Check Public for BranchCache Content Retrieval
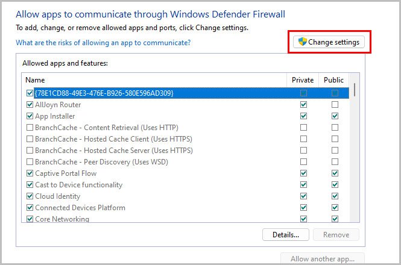The image size is (401, 265). (335, 127)
